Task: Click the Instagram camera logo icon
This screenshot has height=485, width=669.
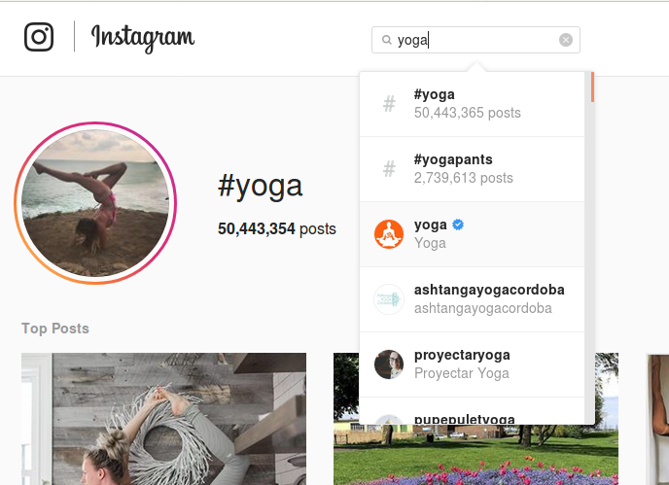Action: [39, 37]
